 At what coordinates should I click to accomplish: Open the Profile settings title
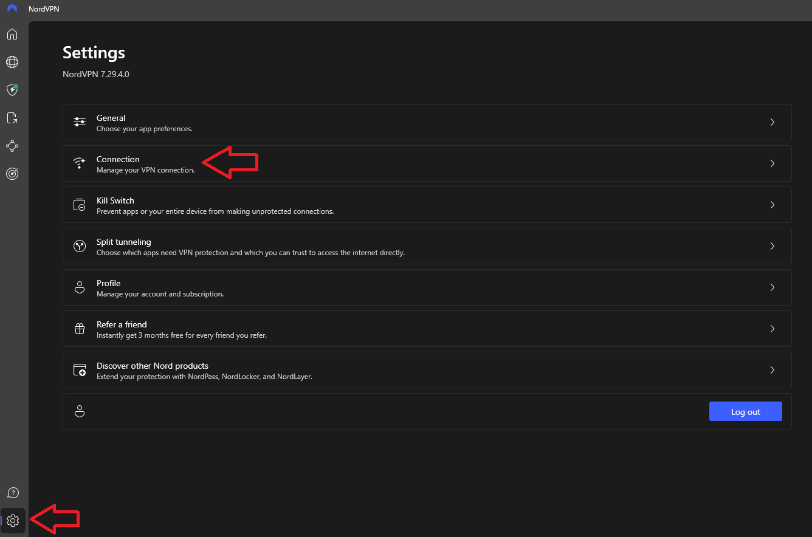tap(109, 283)
